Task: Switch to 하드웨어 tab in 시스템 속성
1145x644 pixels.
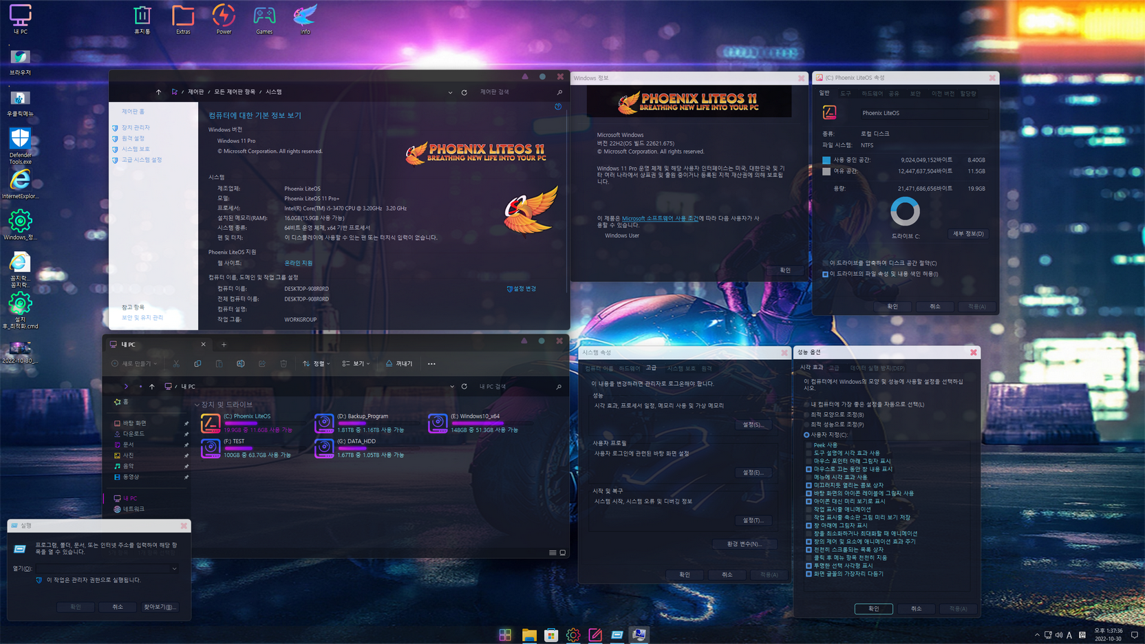Action: (629, 368)
